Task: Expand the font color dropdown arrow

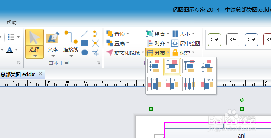Action: point(16,50)
